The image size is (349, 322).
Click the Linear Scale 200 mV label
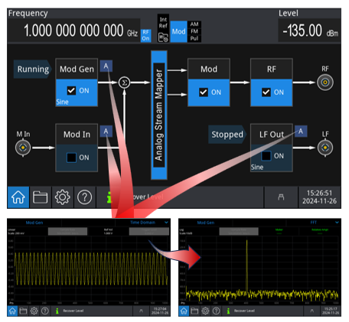coord(16,231)
